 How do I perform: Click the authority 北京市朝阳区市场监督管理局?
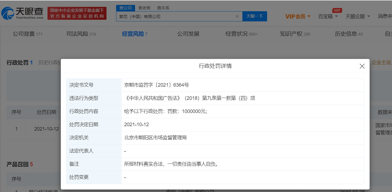[155, 138]
